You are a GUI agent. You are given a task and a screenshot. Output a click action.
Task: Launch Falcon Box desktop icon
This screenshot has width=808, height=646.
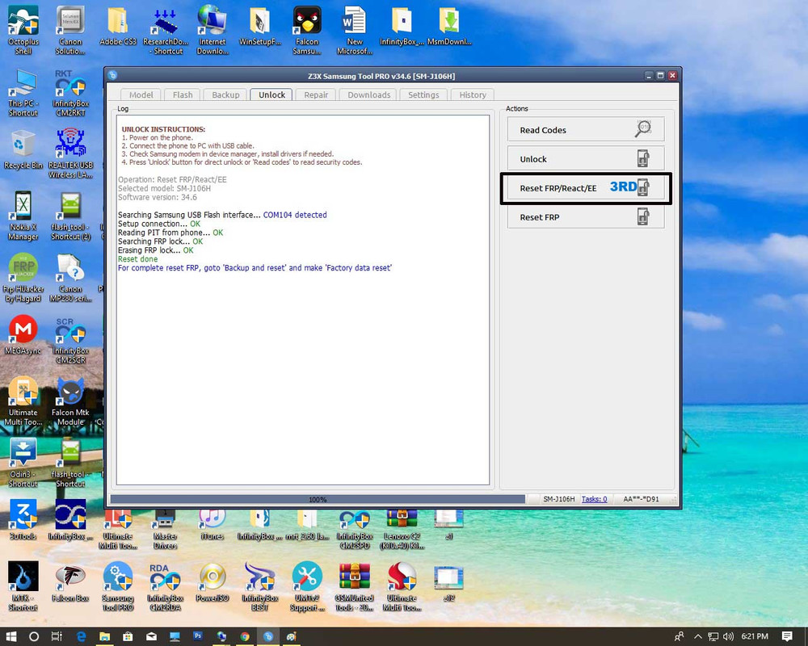coord(70,582)
